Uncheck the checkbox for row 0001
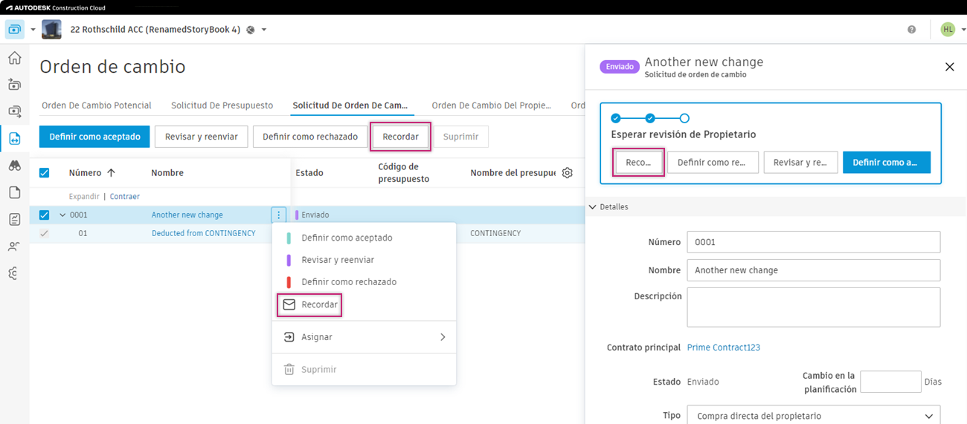The image size is (967, 424). pyautogui.click(x=44, y=215)
